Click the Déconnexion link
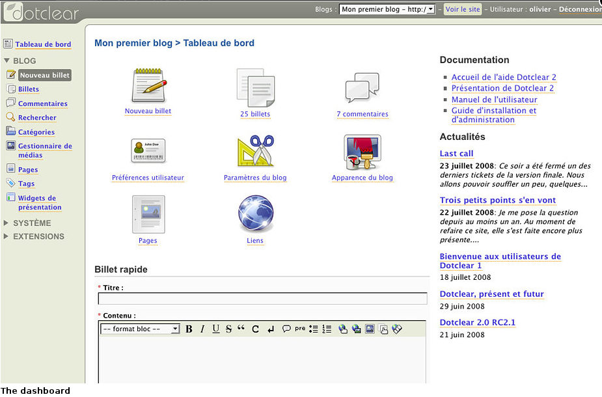This screenshot has height=397, width=602. click(580, 9)
